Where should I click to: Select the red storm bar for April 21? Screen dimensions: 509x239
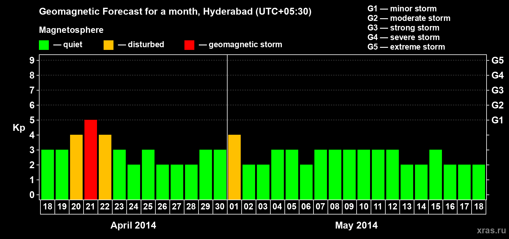pyautogui.click(x=91, y=160)
